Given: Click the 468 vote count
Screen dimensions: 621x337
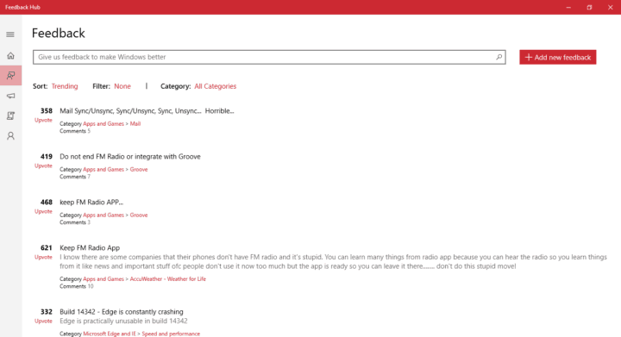Looking at the screenshot, I should (47, 203).
